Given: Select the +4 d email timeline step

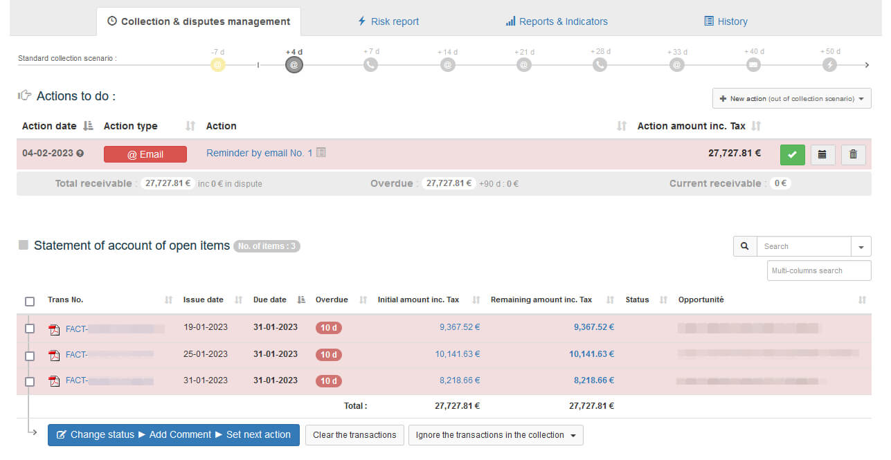Looking at the screenshot, I should pyautogui.click(x=294, y=65).
